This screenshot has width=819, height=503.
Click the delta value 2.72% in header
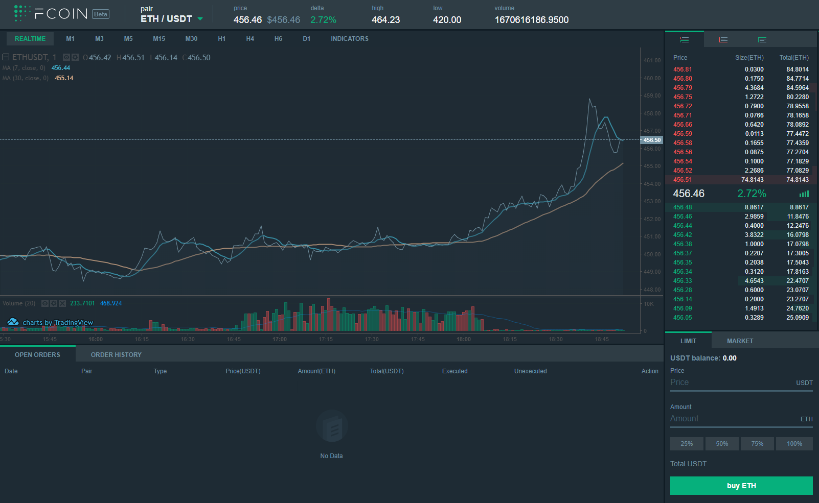click(x=324, y=20)
